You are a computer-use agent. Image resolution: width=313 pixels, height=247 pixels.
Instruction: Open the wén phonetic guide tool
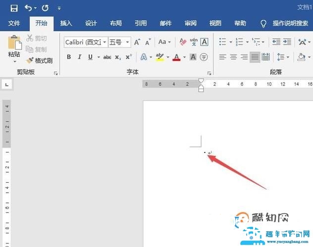[194, 42]
